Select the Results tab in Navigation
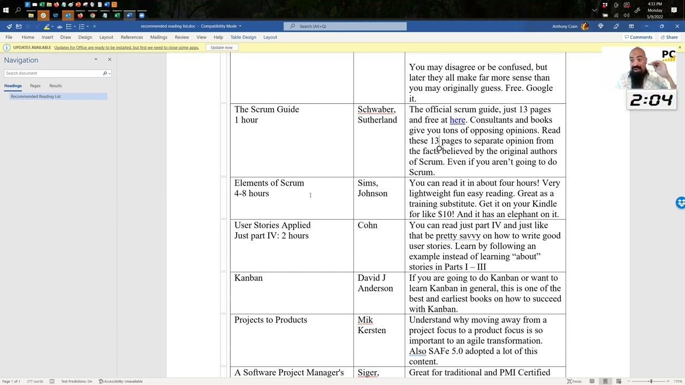The width and height of the screenshot is (685, 385). (56, 86)
